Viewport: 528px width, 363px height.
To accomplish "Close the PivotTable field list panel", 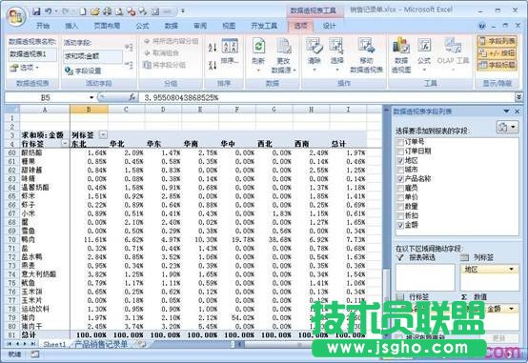I will 518,111.
